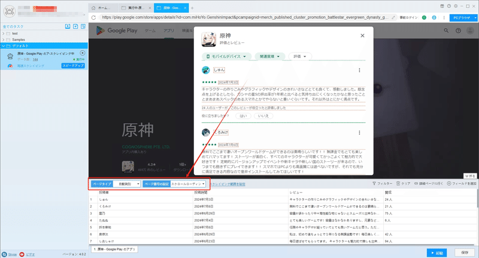The width and height of the screenshot is (479, 258).
Task: Expand the test folder
Action: pyautogui.click(x=4, y=33)
